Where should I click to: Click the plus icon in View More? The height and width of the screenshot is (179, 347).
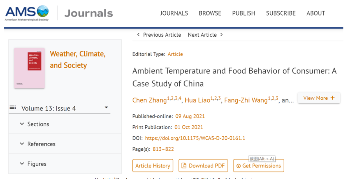[x=333, y=98]
